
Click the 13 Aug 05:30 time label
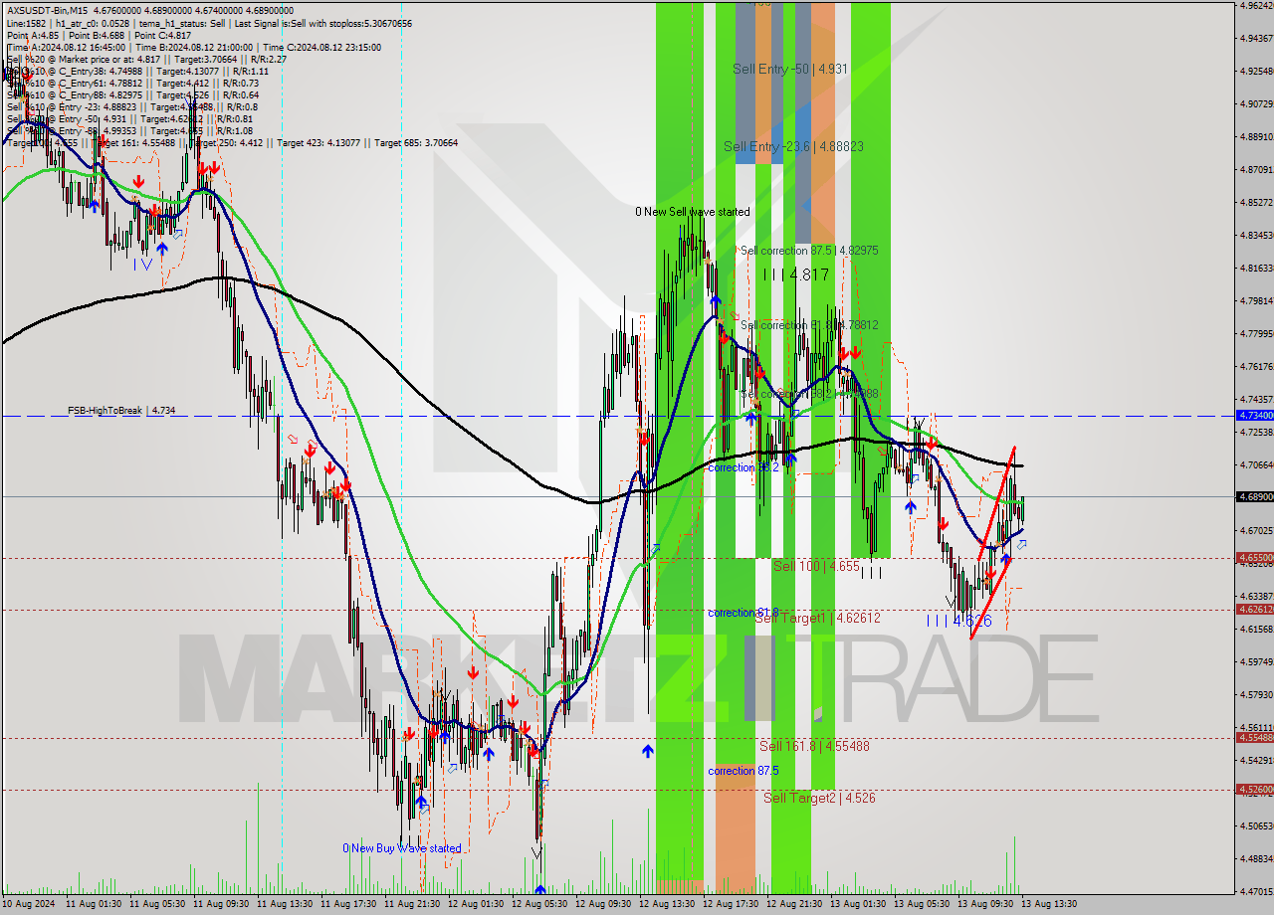point(920,904)
